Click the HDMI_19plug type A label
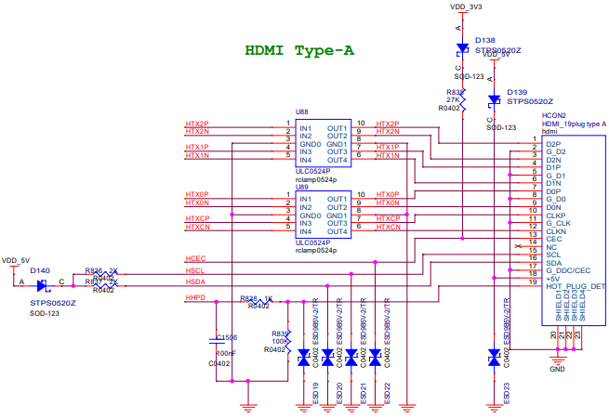Screen dimensions: 609x418 coord(574,124)
